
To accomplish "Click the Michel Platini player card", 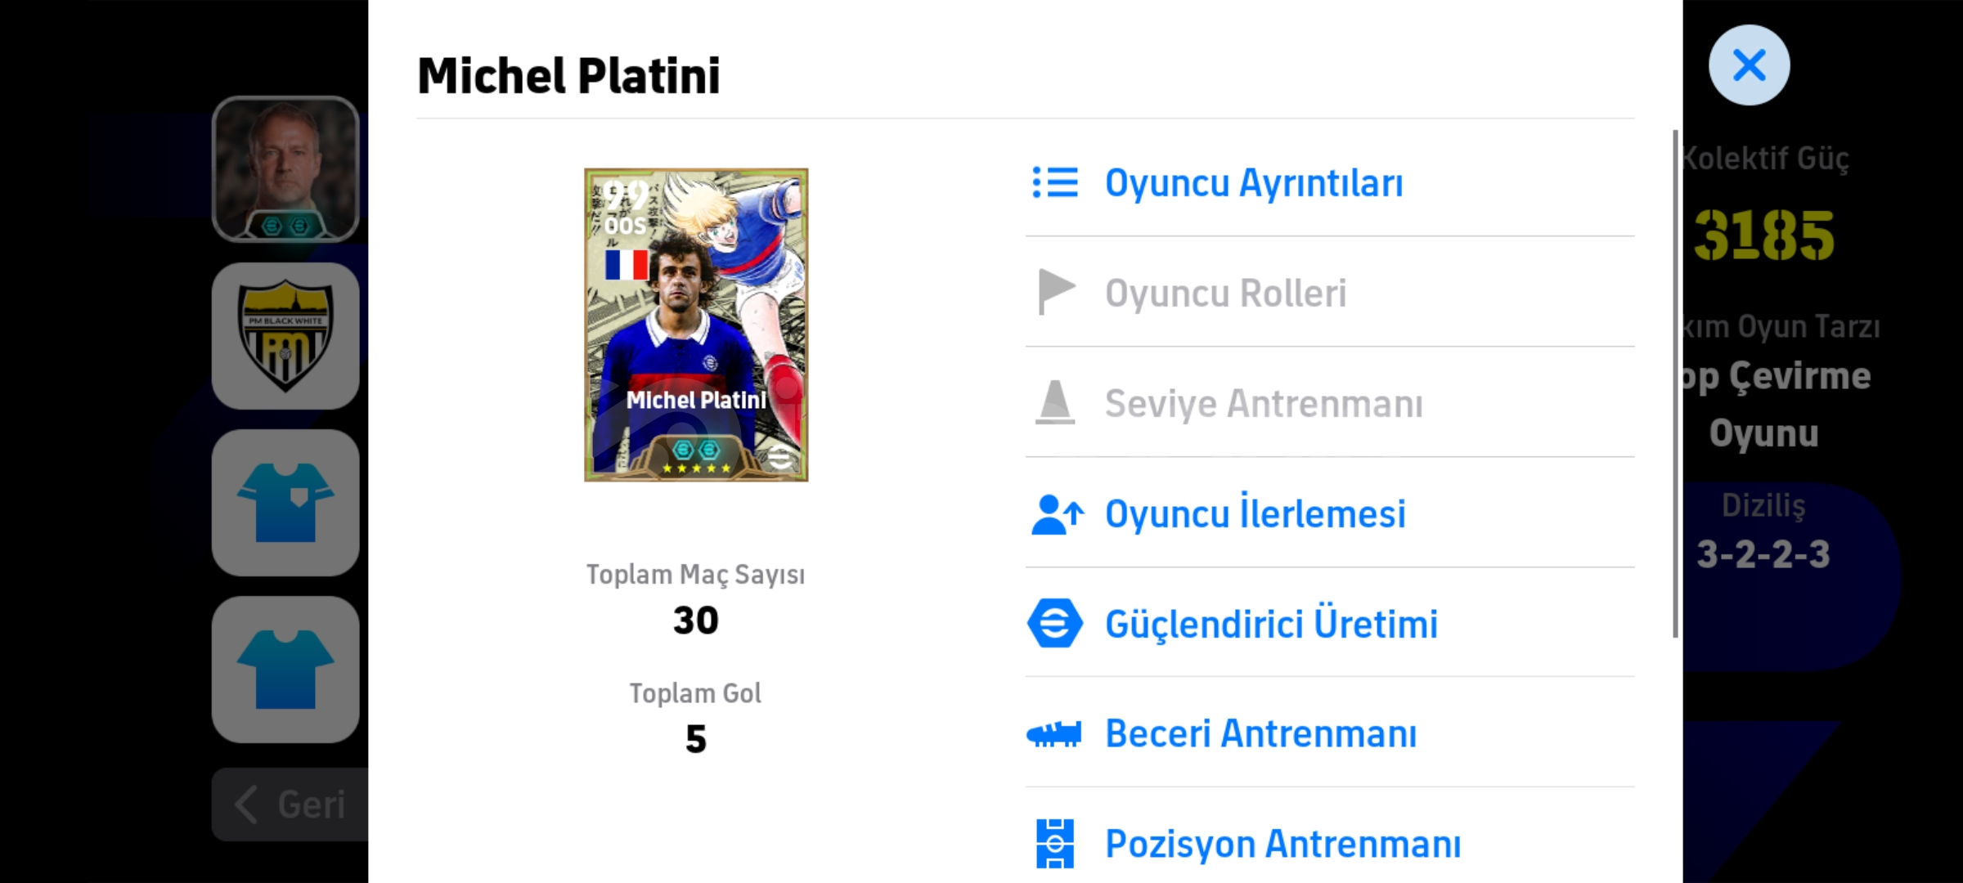I will [x=696, y=325].
